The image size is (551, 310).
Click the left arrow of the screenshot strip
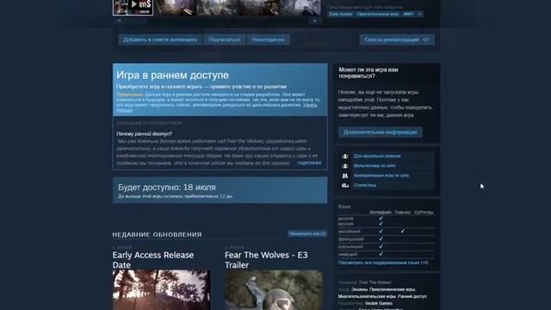pos(119,21)
